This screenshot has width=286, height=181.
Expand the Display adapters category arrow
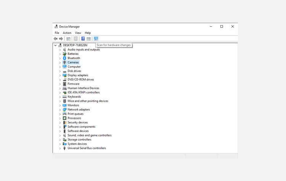click(x=60, y=75)
